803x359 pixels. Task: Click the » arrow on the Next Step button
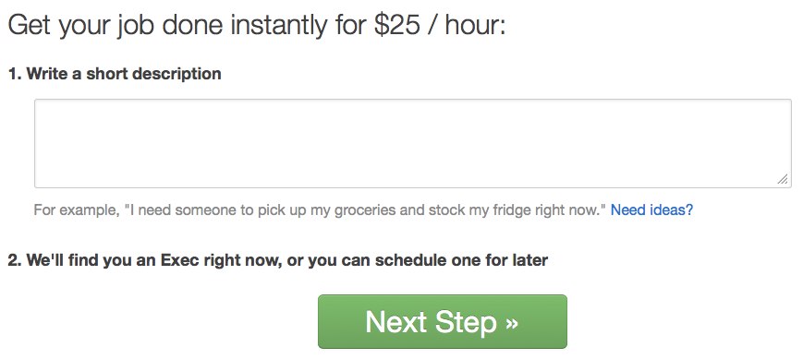pyautogui.click(x=512, y=323)
